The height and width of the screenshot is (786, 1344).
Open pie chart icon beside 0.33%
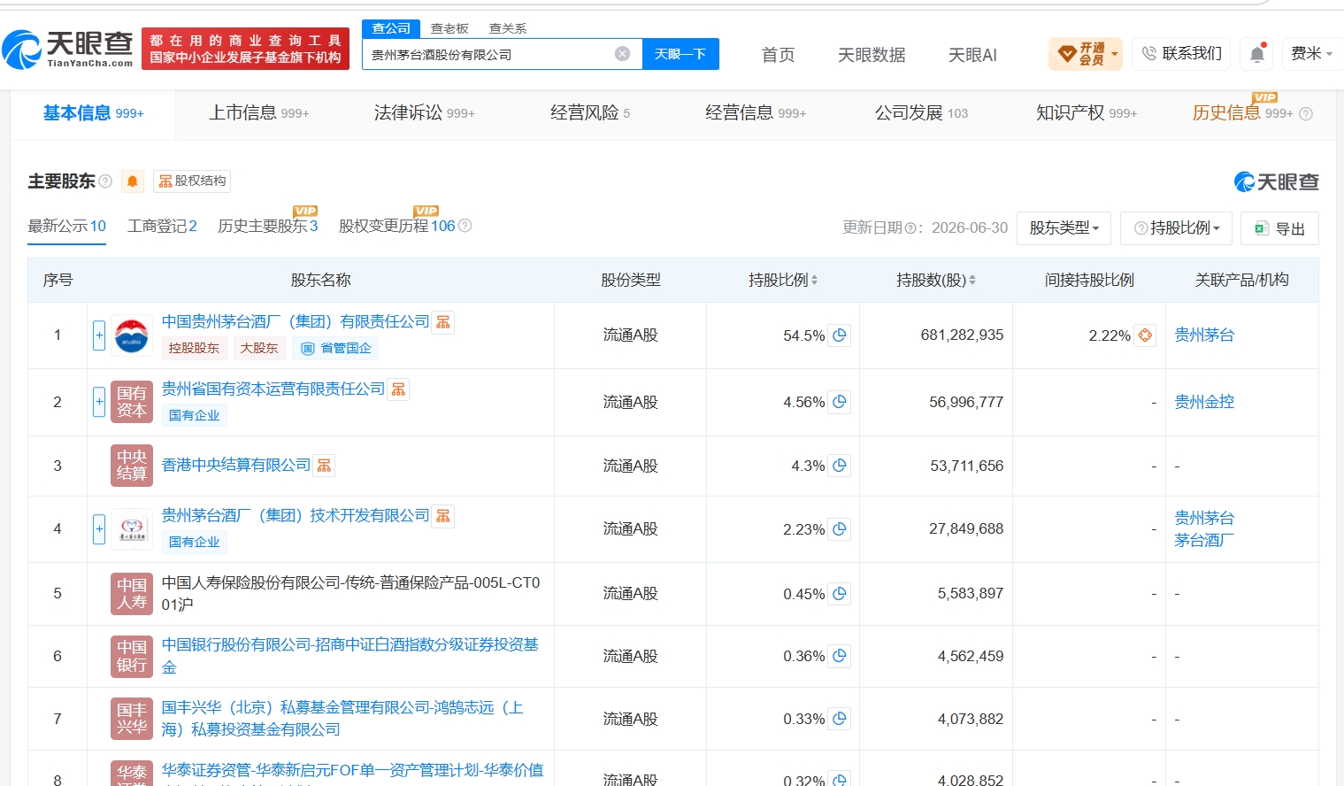click(x=840, y=719)
